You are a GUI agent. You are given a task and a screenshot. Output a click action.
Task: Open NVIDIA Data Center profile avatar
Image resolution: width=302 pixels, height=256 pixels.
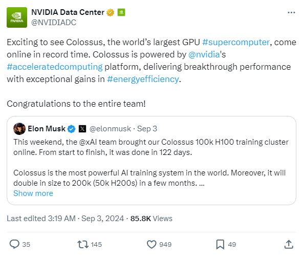(x=17, y=17)
